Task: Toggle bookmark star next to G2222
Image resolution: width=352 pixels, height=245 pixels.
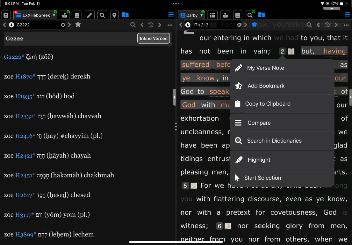Action: (78, 25)
